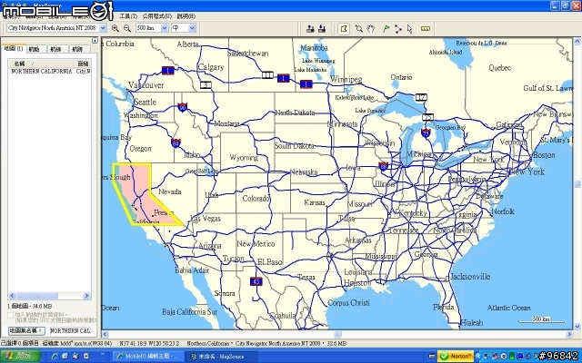The image size is (582, 363).
Task: Switch to the 地圖 (1) tab
Action: click(x=14, y=48)
